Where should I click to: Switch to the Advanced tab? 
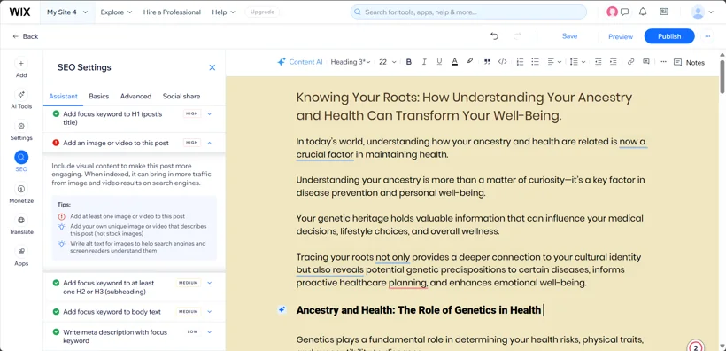tap(135, 97)
